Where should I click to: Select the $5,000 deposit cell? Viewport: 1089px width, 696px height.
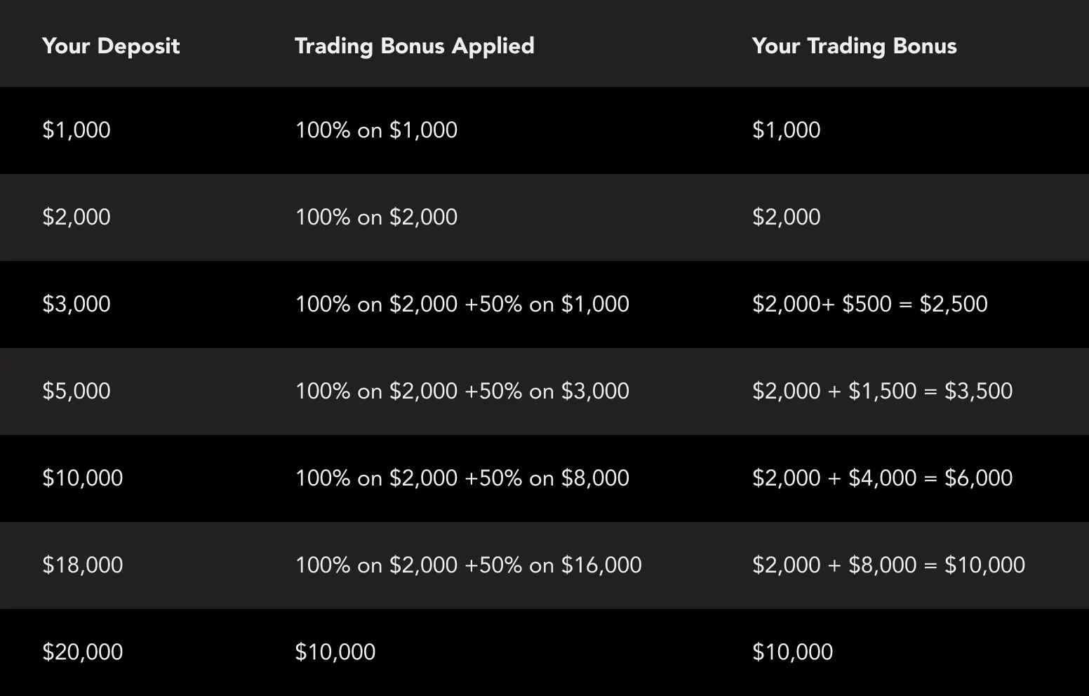pos(76,391)
